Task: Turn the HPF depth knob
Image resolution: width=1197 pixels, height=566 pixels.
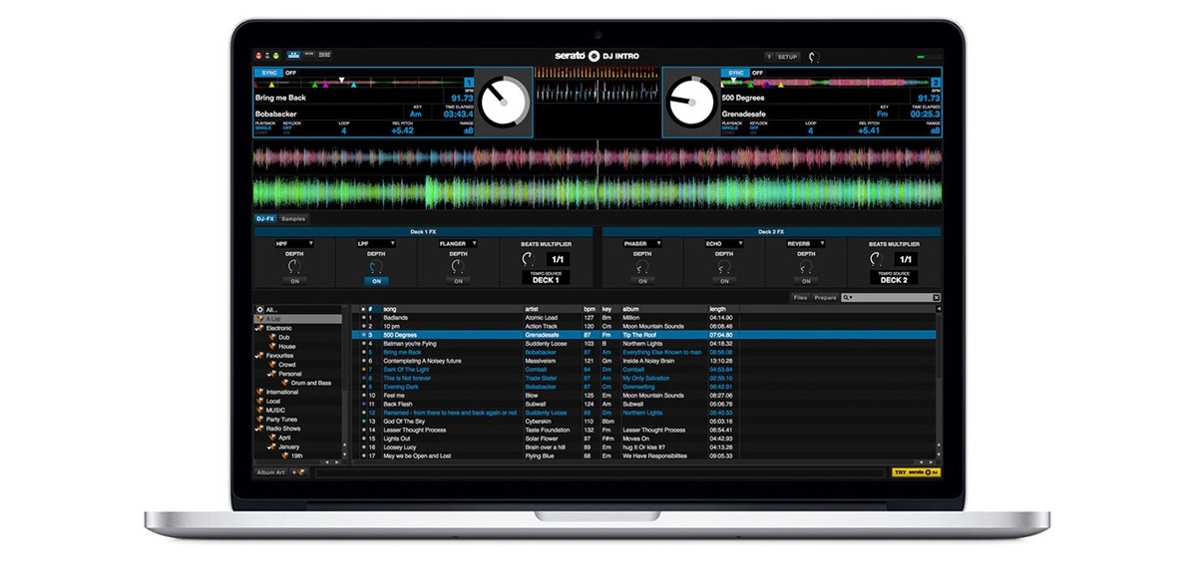Action: coord(293,266)
